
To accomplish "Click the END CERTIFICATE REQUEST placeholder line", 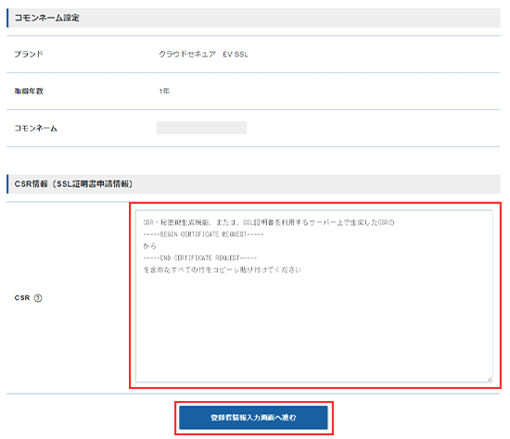I will 200,258.
